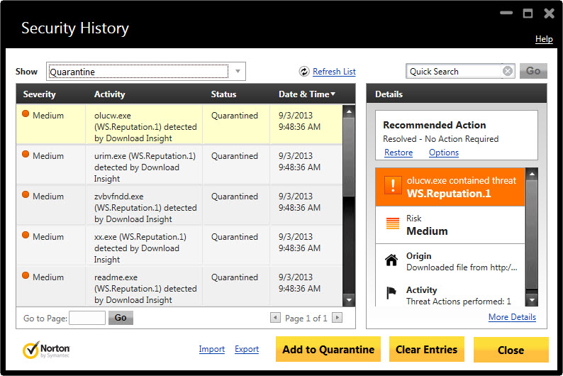
Task: Go to the previous page arrow
Action: click(x=275, y=317)
